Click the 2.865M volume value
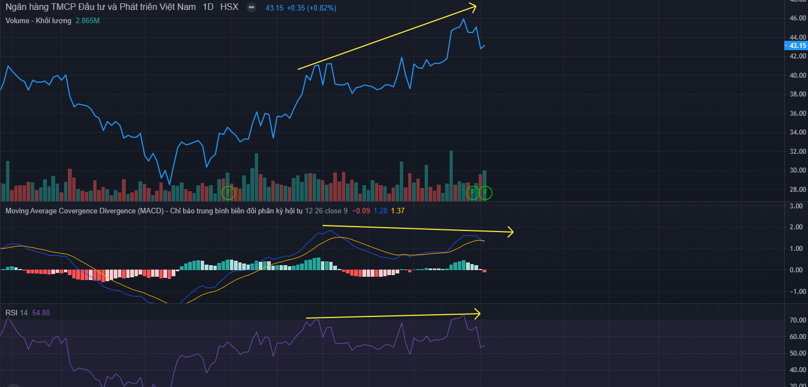 pos(88,20)
